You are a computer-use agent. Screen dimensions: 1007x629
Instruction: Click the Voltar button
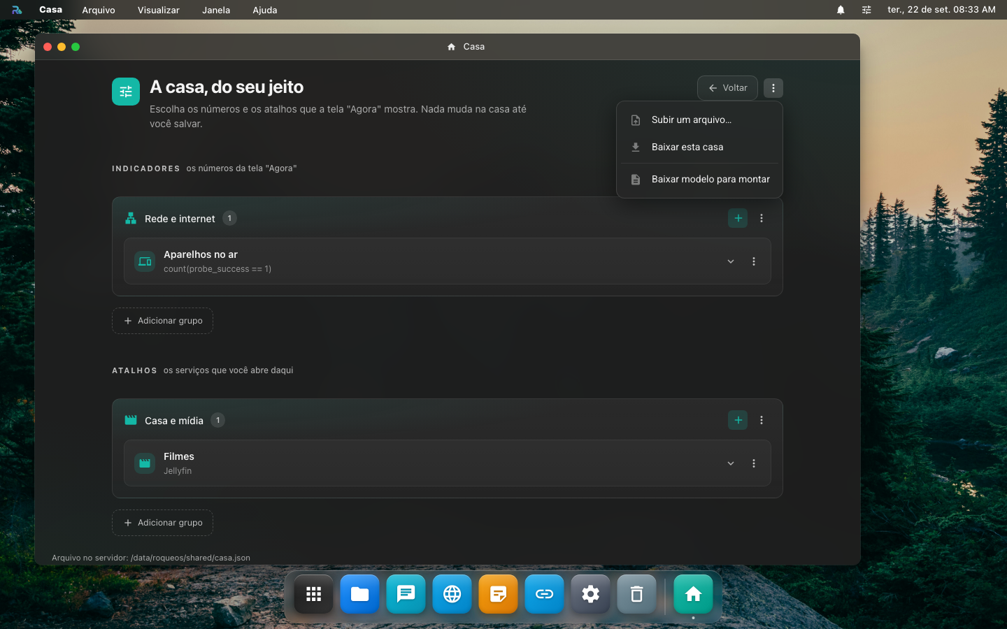click(x=727, y=88)
